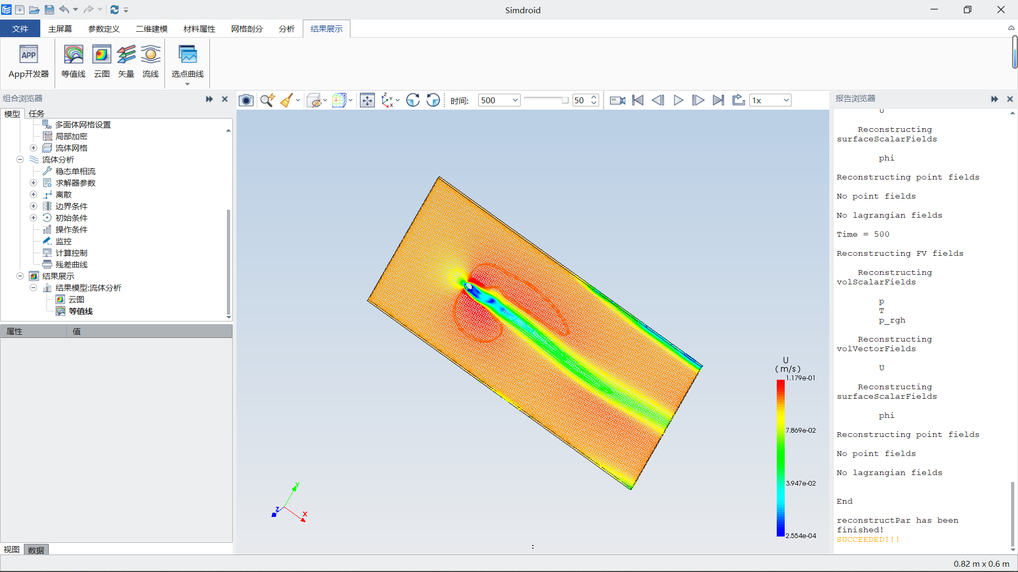Collapse the 报告浏览器 panel with arrows
The image size is (1018, 572).
point(994,99)
